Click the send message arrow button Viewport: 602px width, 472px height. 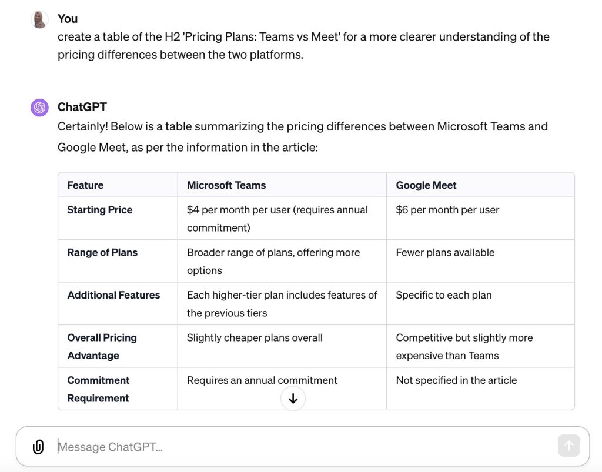[x=568, y=446]
